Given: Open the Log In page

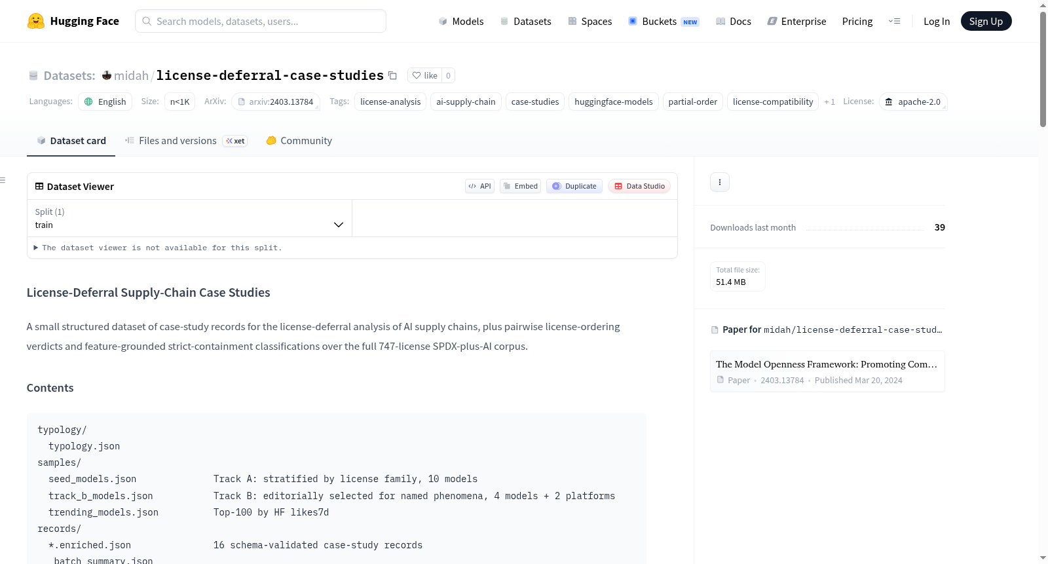Looking at the screenshot, I should click(937, 21).
